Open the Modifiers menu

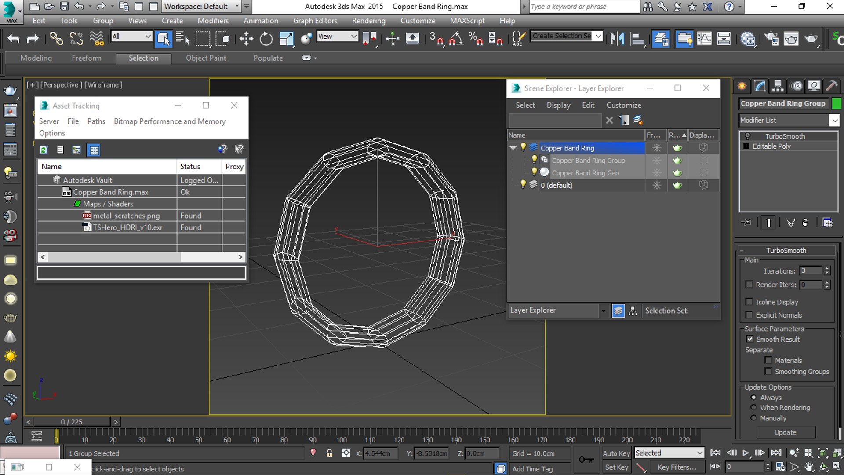(x=213, y=21)
